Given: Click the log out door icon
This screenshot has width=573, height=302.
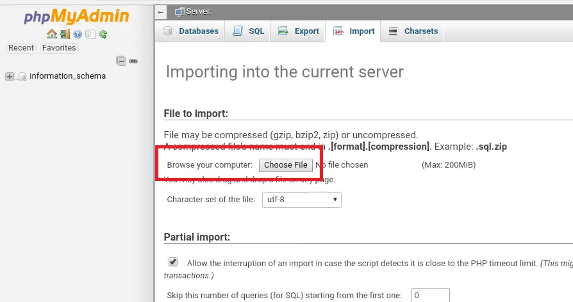Looking at the screenshot, I should (x=65, y=34).
